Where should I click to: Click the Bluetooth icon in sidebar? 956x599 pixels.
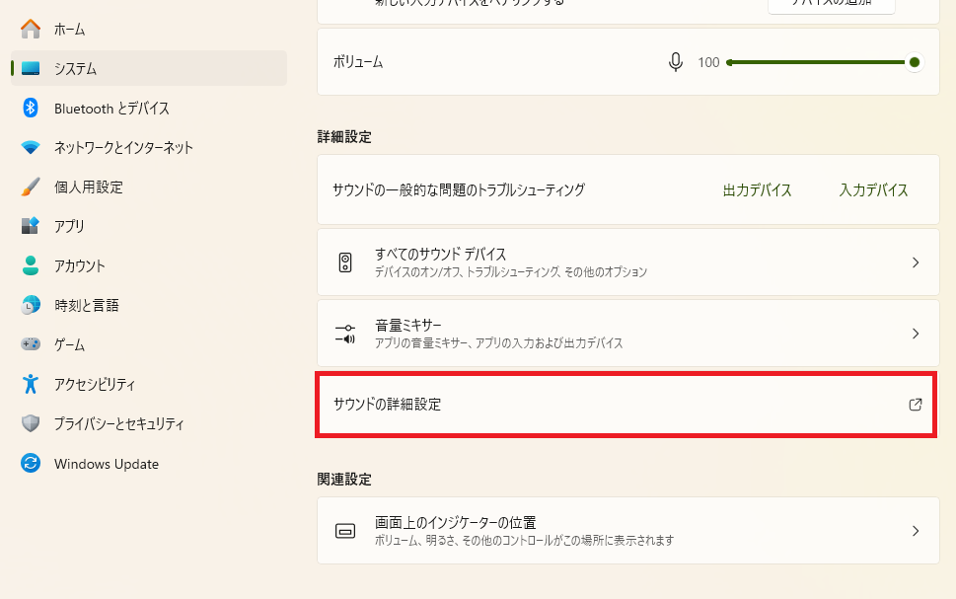[x=31, y=108]
